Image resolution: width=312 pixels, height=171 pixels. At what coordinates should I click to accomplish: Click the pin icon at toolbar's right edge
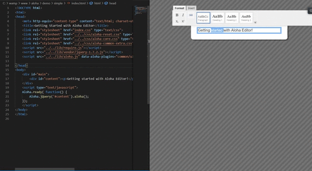pos(310,11)
